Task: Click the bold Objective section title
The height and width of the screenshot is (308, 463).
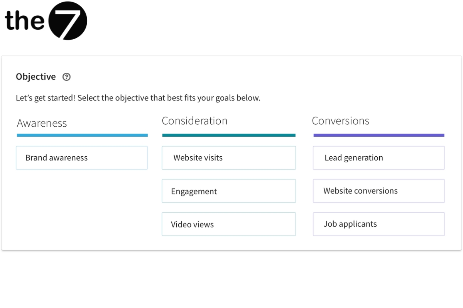Action: pyautogui.click(x=36, y=77)
